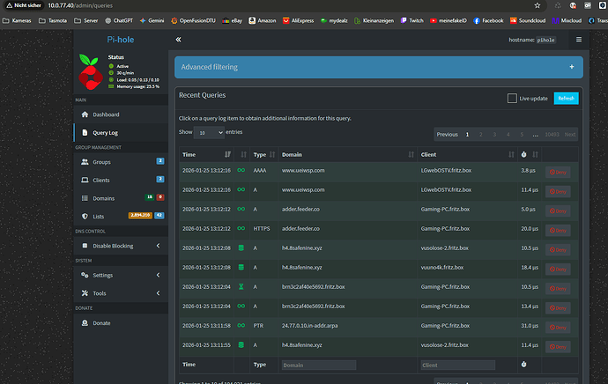Enable the Live update checkbox

512,99
